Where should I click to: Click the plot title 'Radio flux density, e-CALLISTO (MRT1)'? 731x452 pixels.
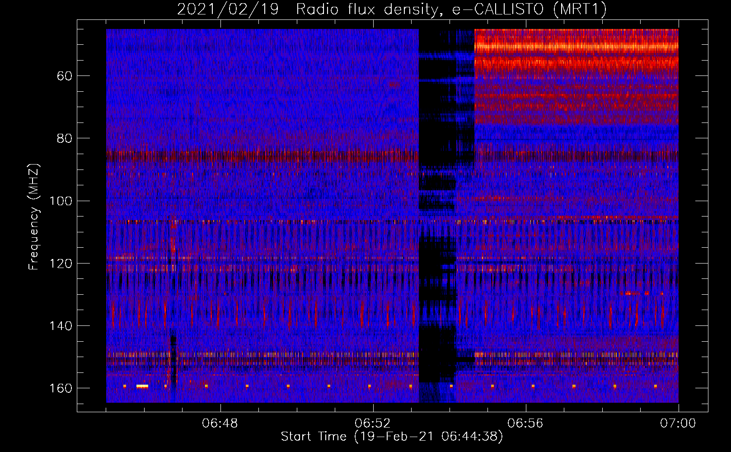tap(451, 9)
